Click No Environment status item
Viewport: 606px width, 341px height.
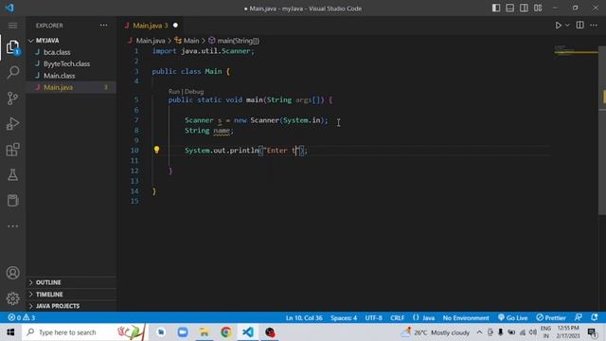tap(466, 318)
